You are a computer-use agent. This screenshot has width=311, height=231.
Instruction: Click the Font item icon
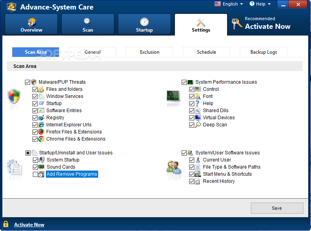[198, 96]
